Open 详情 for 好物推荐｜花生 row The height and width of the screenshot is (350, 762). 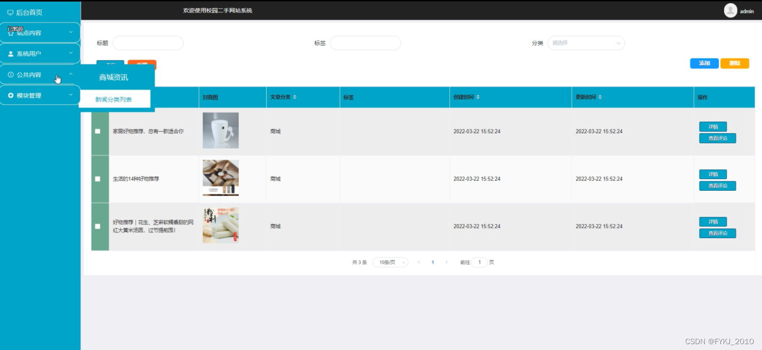[x=713, y=222]
